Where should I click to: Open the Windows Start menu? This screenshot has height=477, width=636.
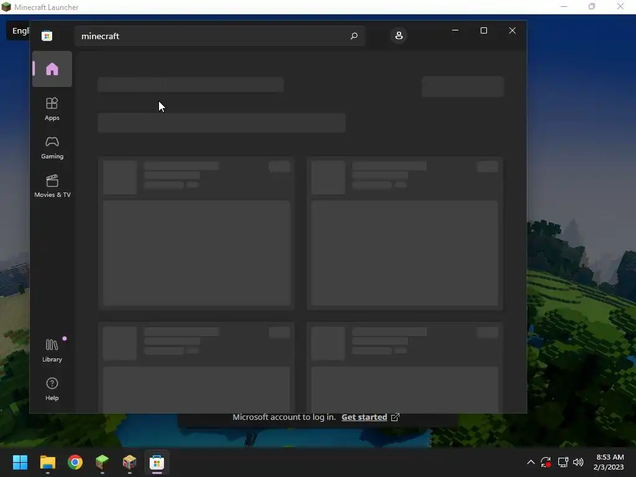(20, 462)
